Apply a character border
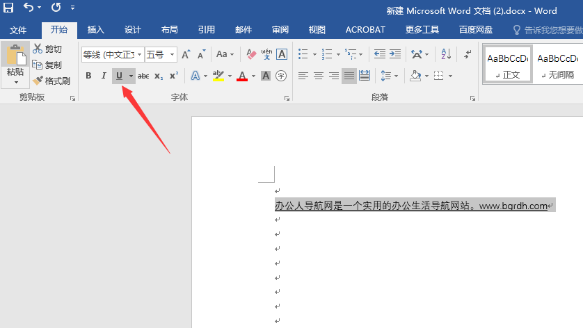This screenshot has height=328, width=583. [282, 55]
